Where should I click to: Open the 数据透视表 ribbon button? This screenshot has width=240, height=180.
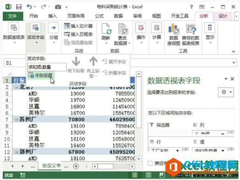(x=14, y=33)
